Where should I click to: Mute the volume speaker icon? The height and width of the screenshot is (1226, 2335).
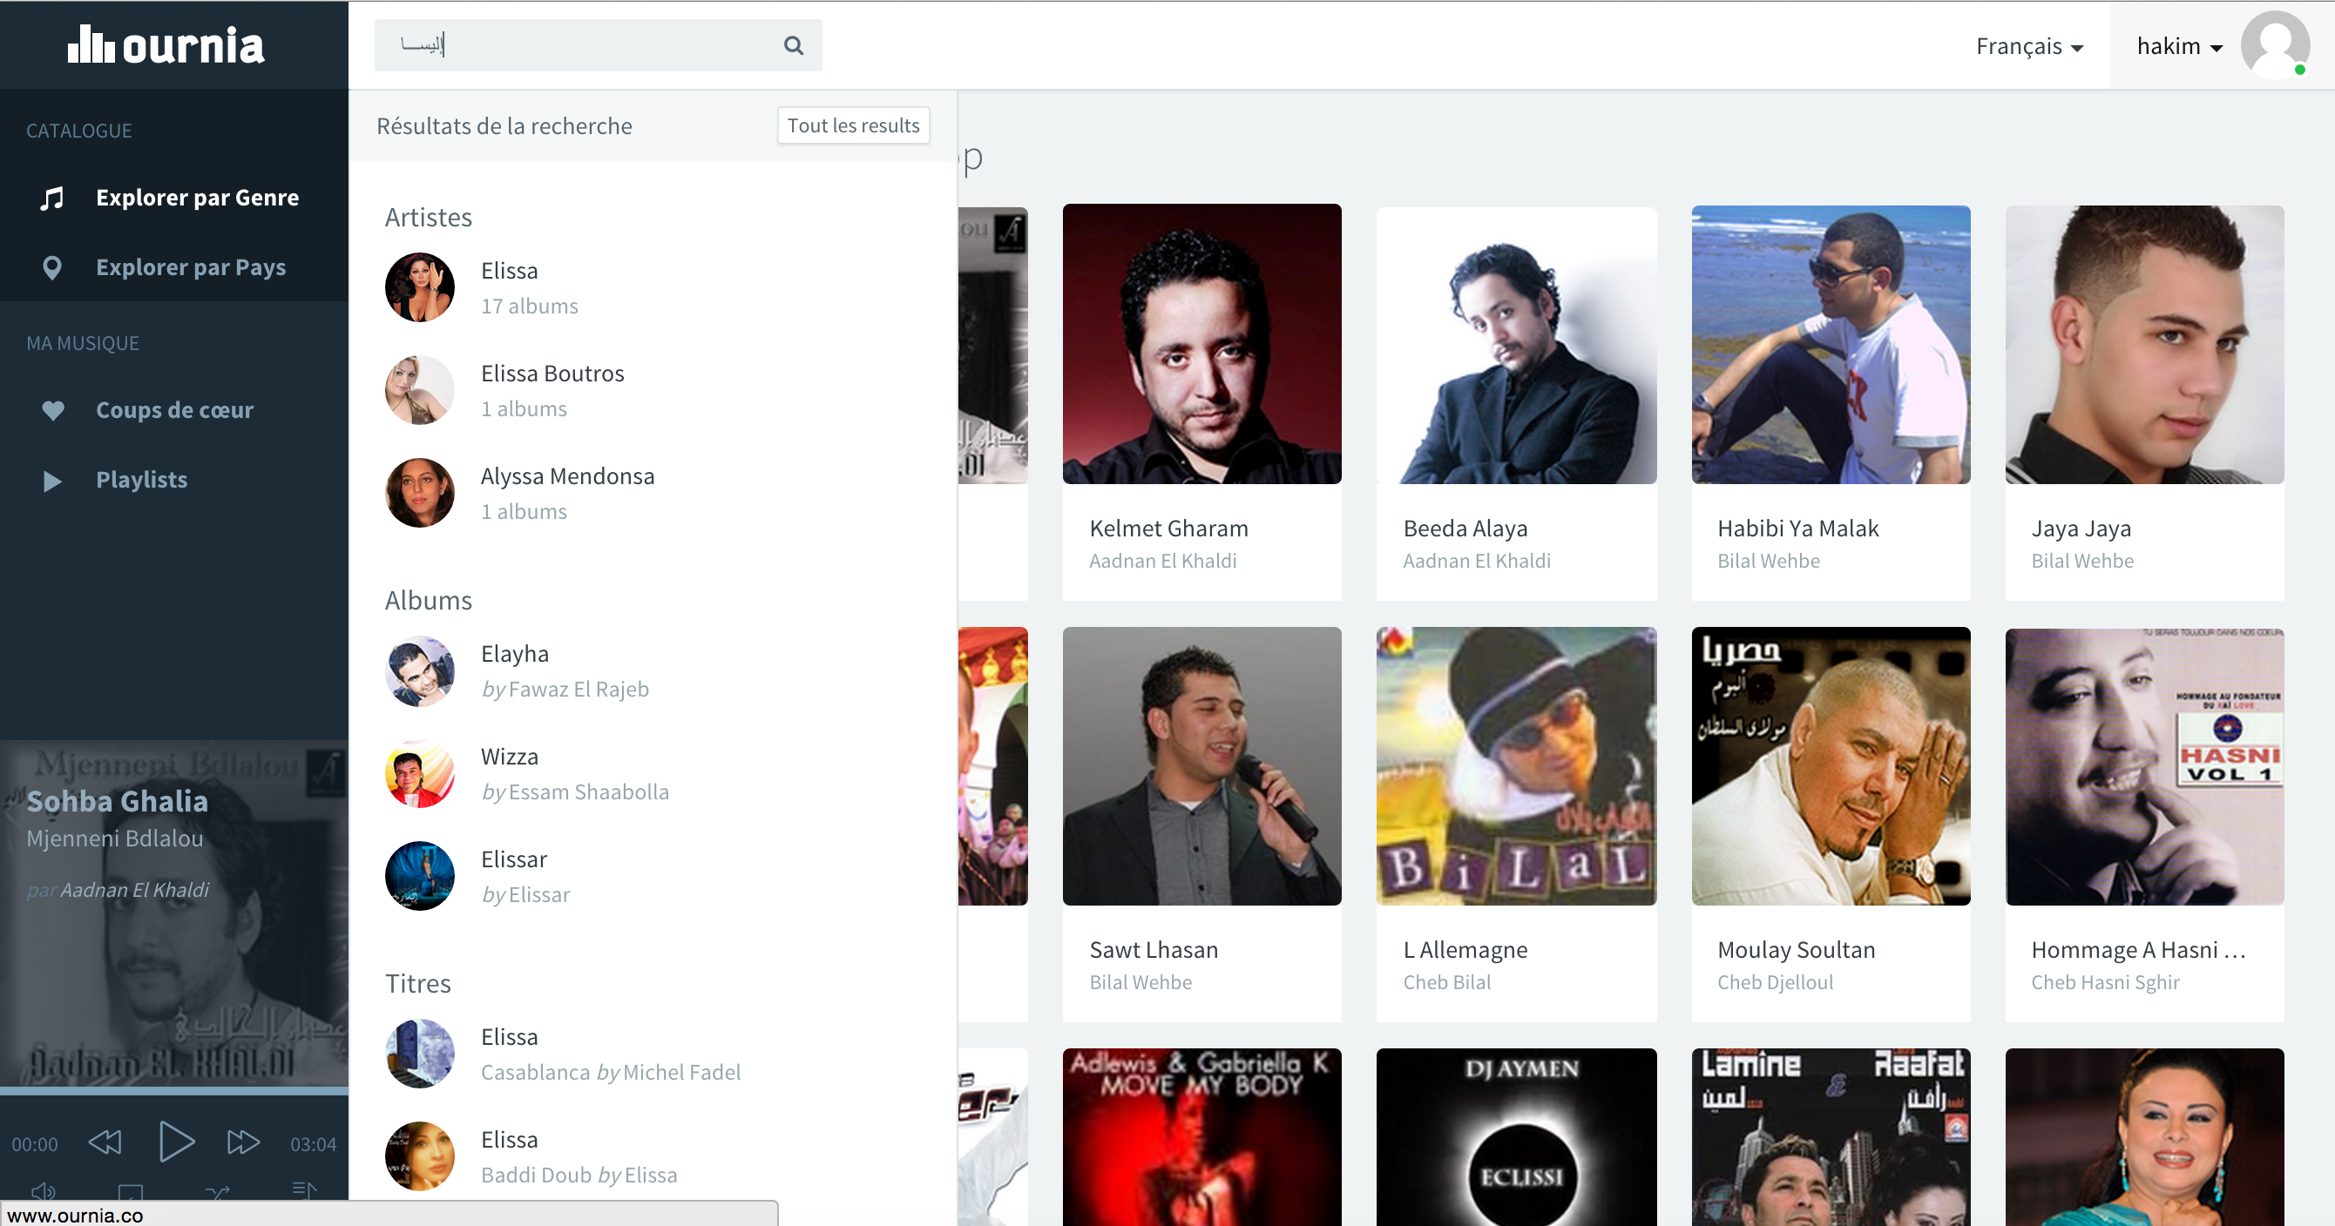pyautogui.click(x=44, y=1191)
